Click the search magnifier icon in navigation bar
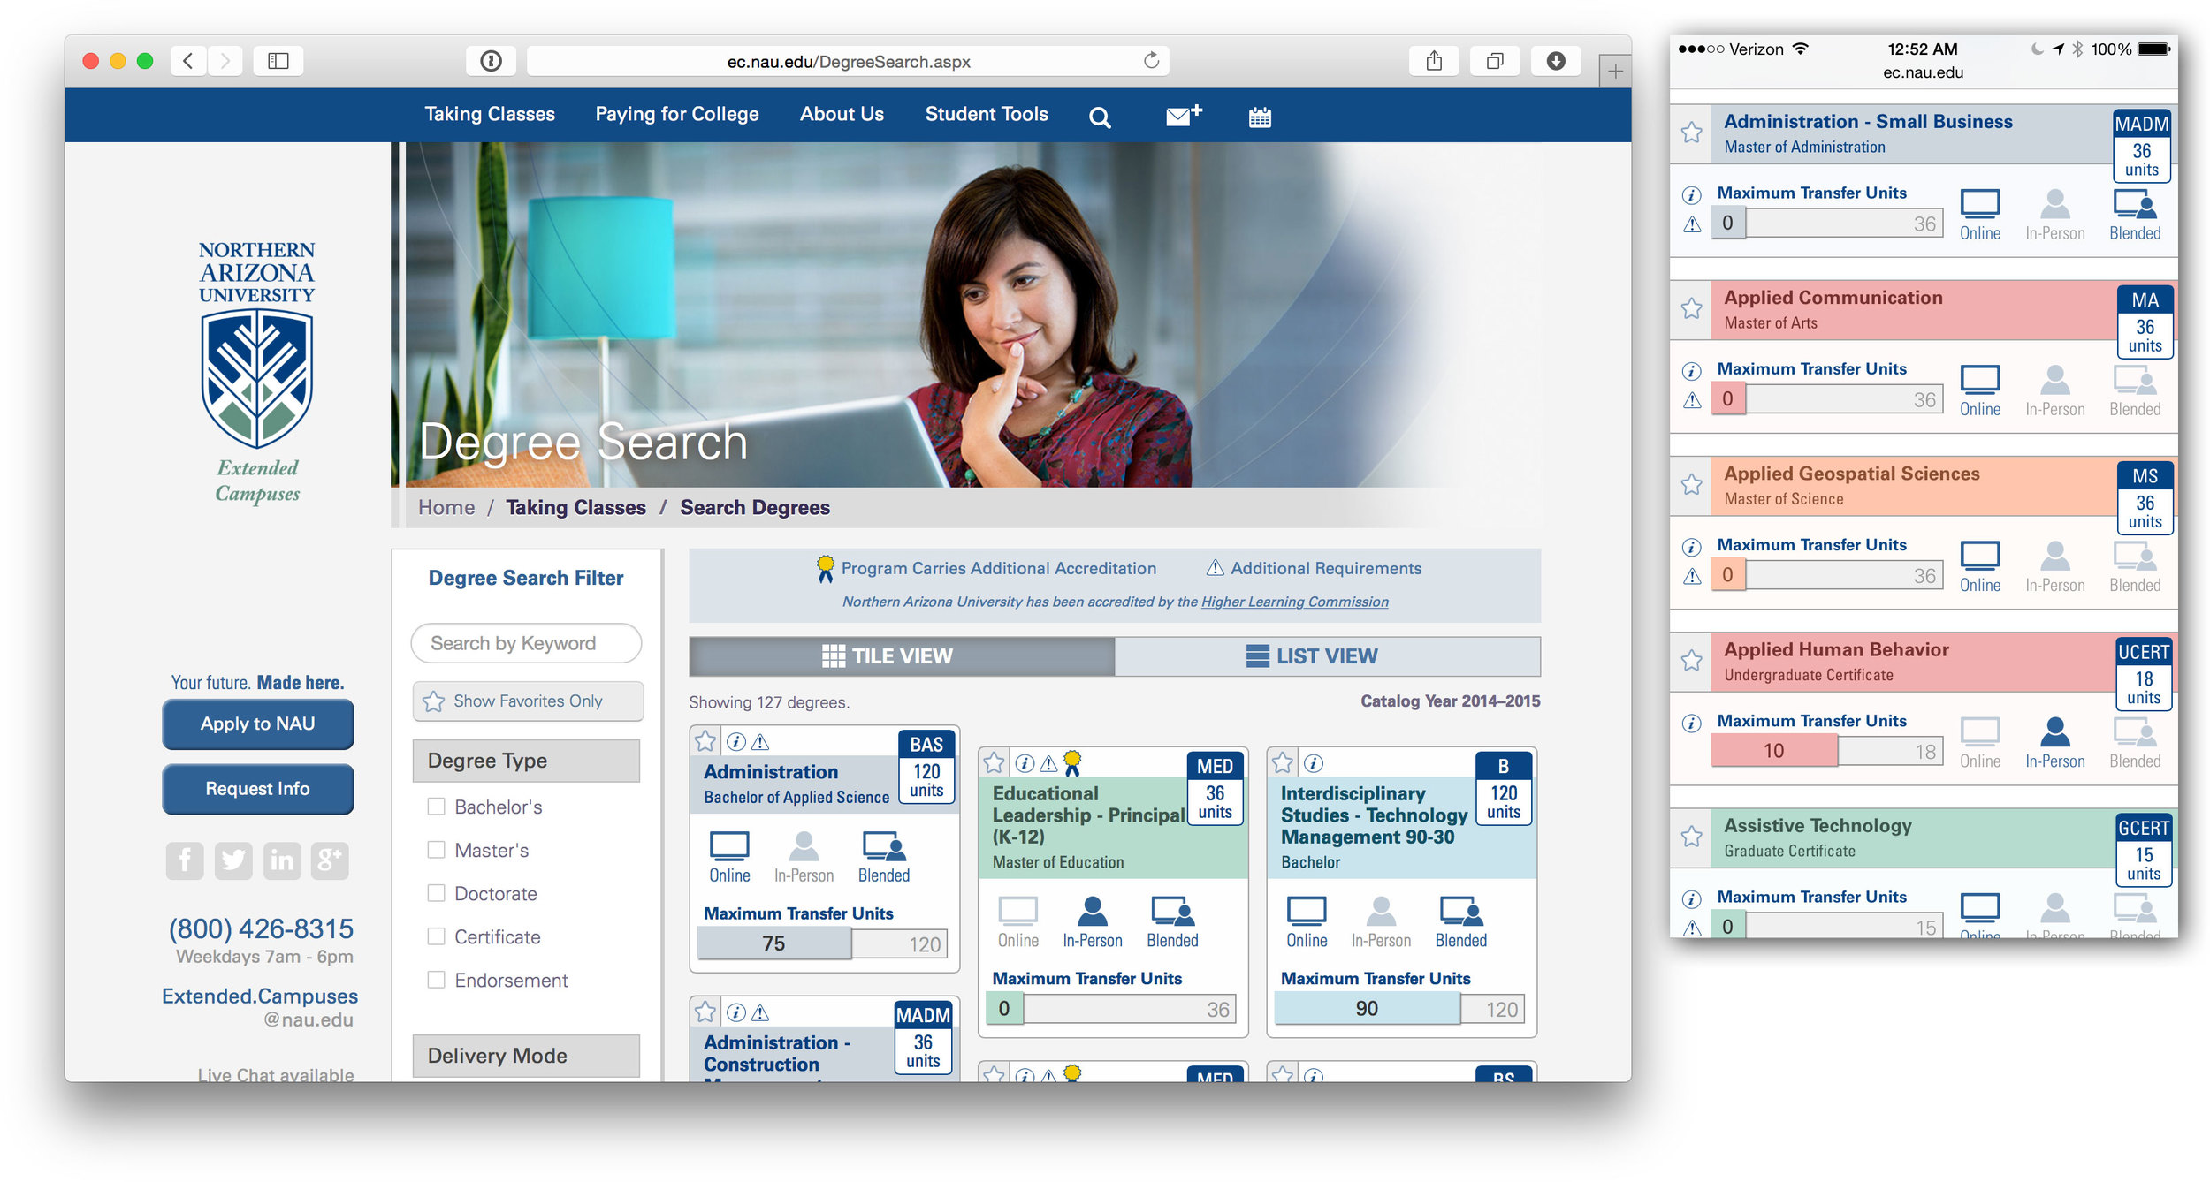Image resolution: width=2210 pixels, height=1182 pixels. [x=1099, y=117]
